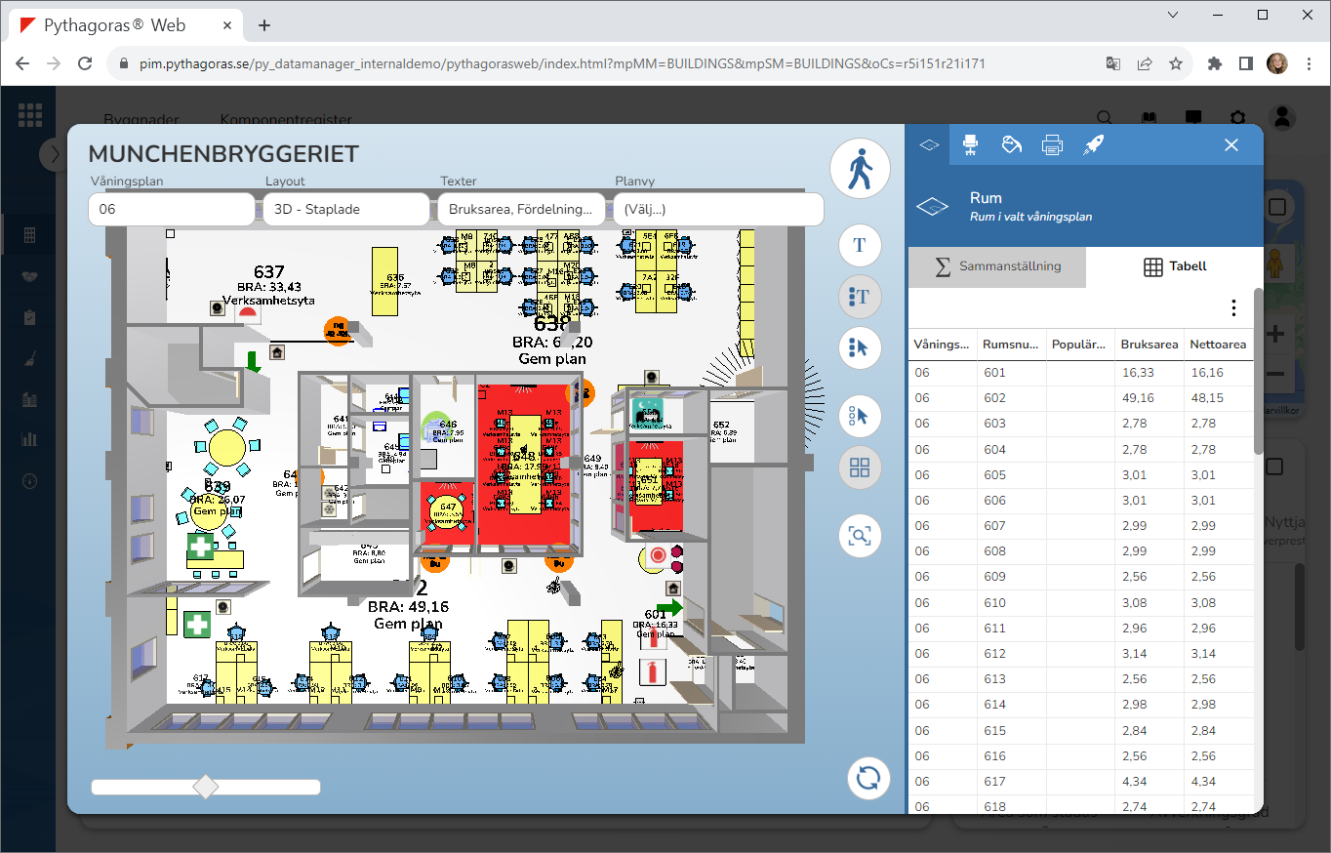Open the paint bucket icon tab
The height and width of the screenshot is (853, 1331).
pos(1011,144)
